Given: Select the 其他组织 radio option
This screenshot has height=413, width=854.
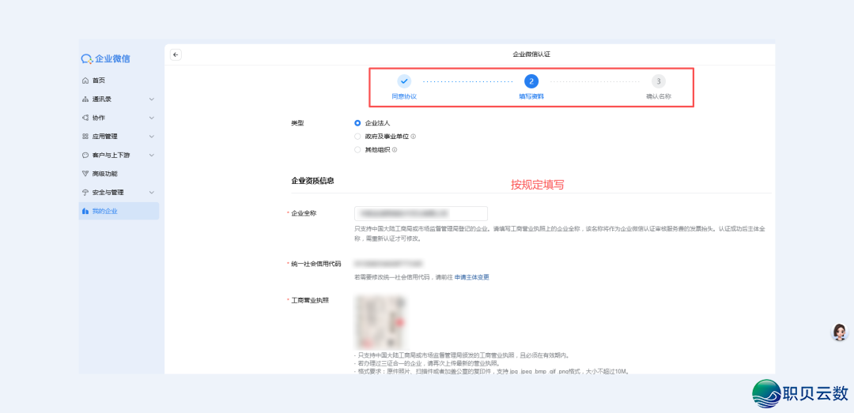Looking at the screenshot, I should point(357,149).
